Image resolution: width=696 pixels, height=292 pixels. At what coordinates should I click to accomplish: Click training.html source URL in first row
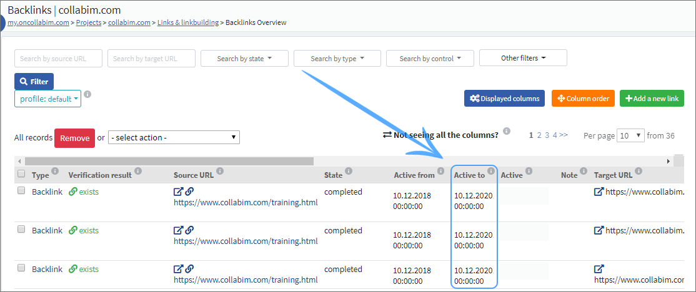tap(246, 203)
